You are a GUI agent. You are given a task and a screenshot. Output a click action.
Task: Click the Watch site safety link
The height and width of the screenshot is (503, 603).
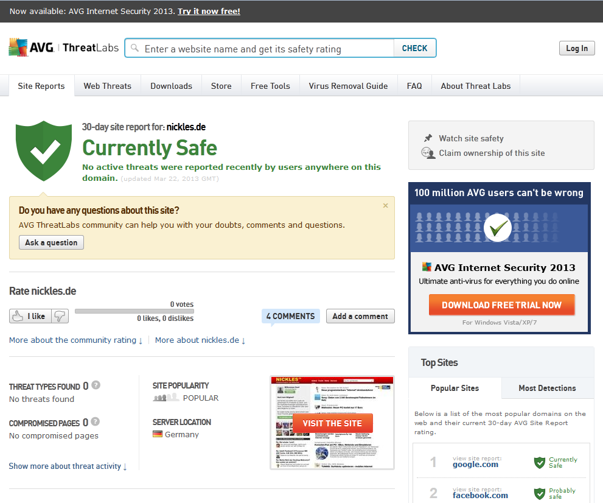click(471, 139)
